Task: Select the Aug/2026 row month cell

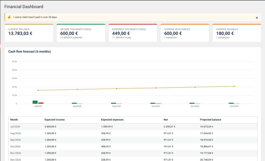Action: (x=16, y=134)
